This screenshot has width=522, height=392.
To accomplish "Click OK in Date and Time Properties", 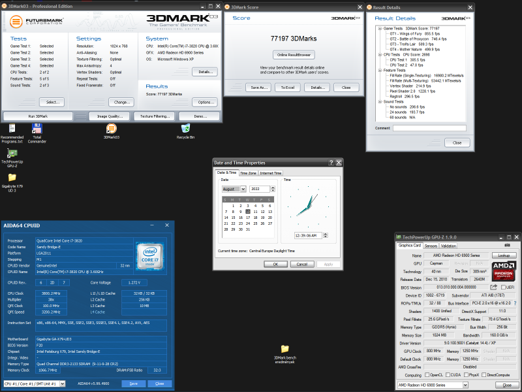I will point(275,264).
